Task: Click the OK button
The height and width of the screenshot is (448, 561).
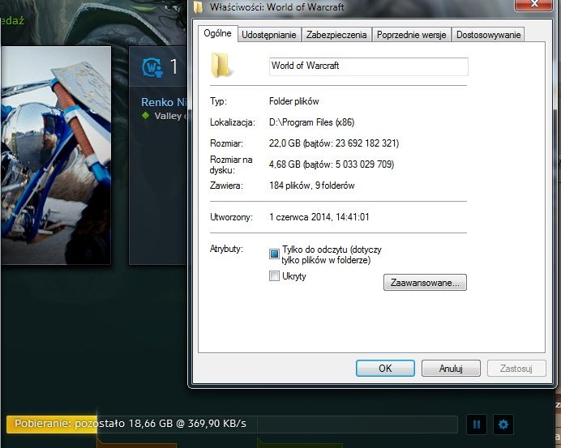Action: click(x=385, y=369)
